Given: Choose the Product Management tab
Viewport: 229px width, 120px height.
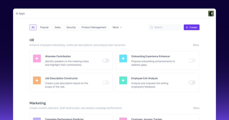Looking at the screenshot, I should coord(94,27).
